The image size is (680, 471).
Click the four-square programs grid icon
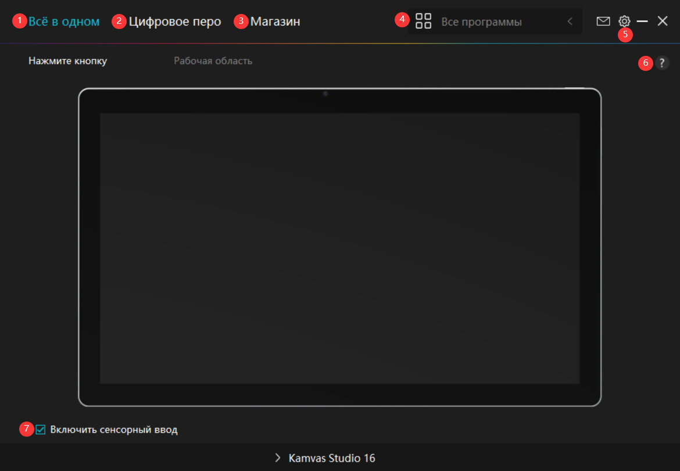click(x=424, y=22)
